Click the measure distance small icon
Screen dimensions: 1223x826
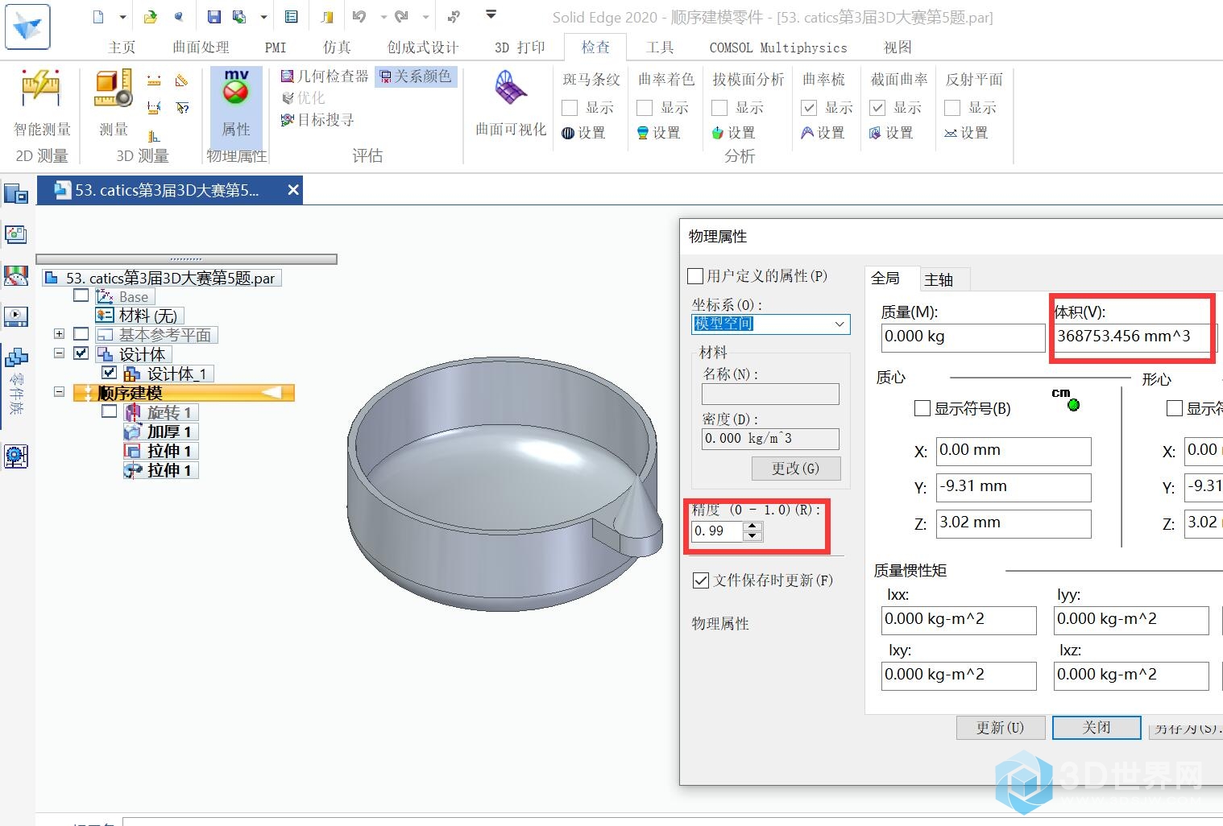tap(154, 81)
